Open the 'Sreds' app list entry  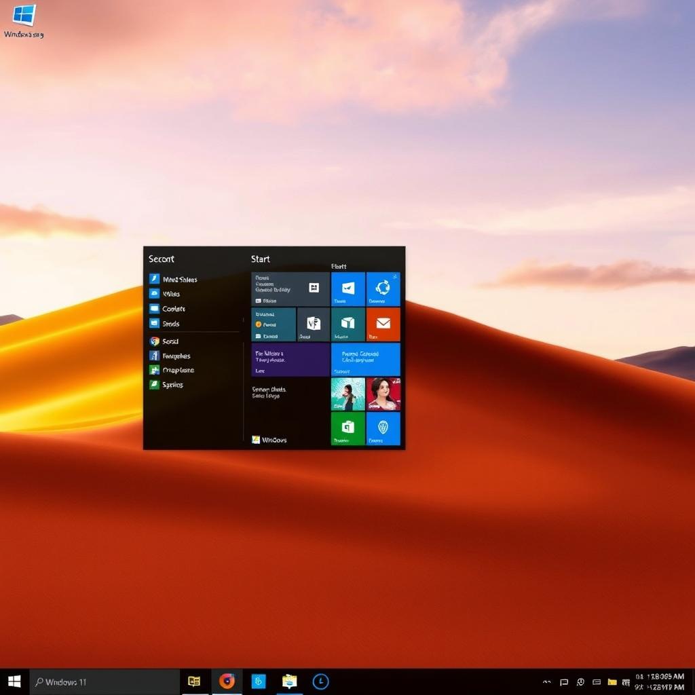pos(164,324)
